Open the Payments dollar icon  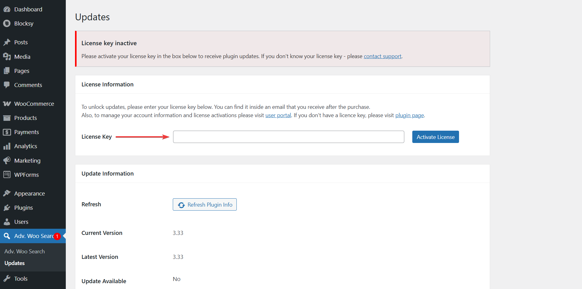(x=7, y=132)
